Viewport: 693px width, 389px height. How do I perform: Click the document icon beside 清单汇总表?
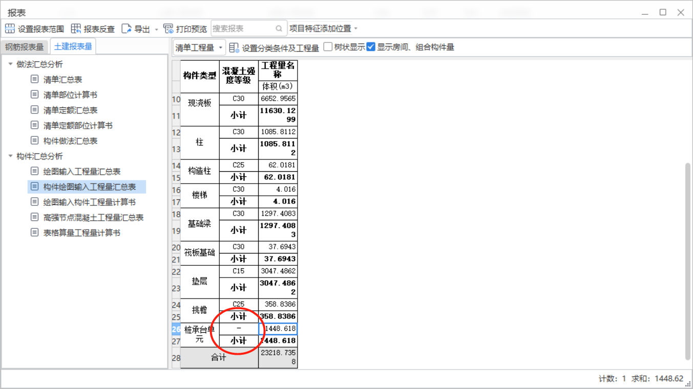pyautogui.click(x=34, y=79)
